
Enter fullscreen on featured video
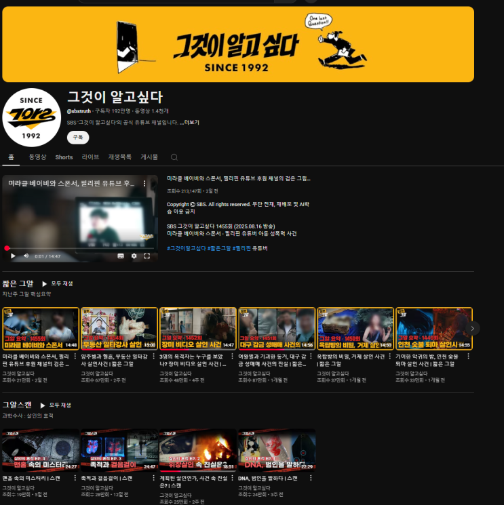pos(147,256)
